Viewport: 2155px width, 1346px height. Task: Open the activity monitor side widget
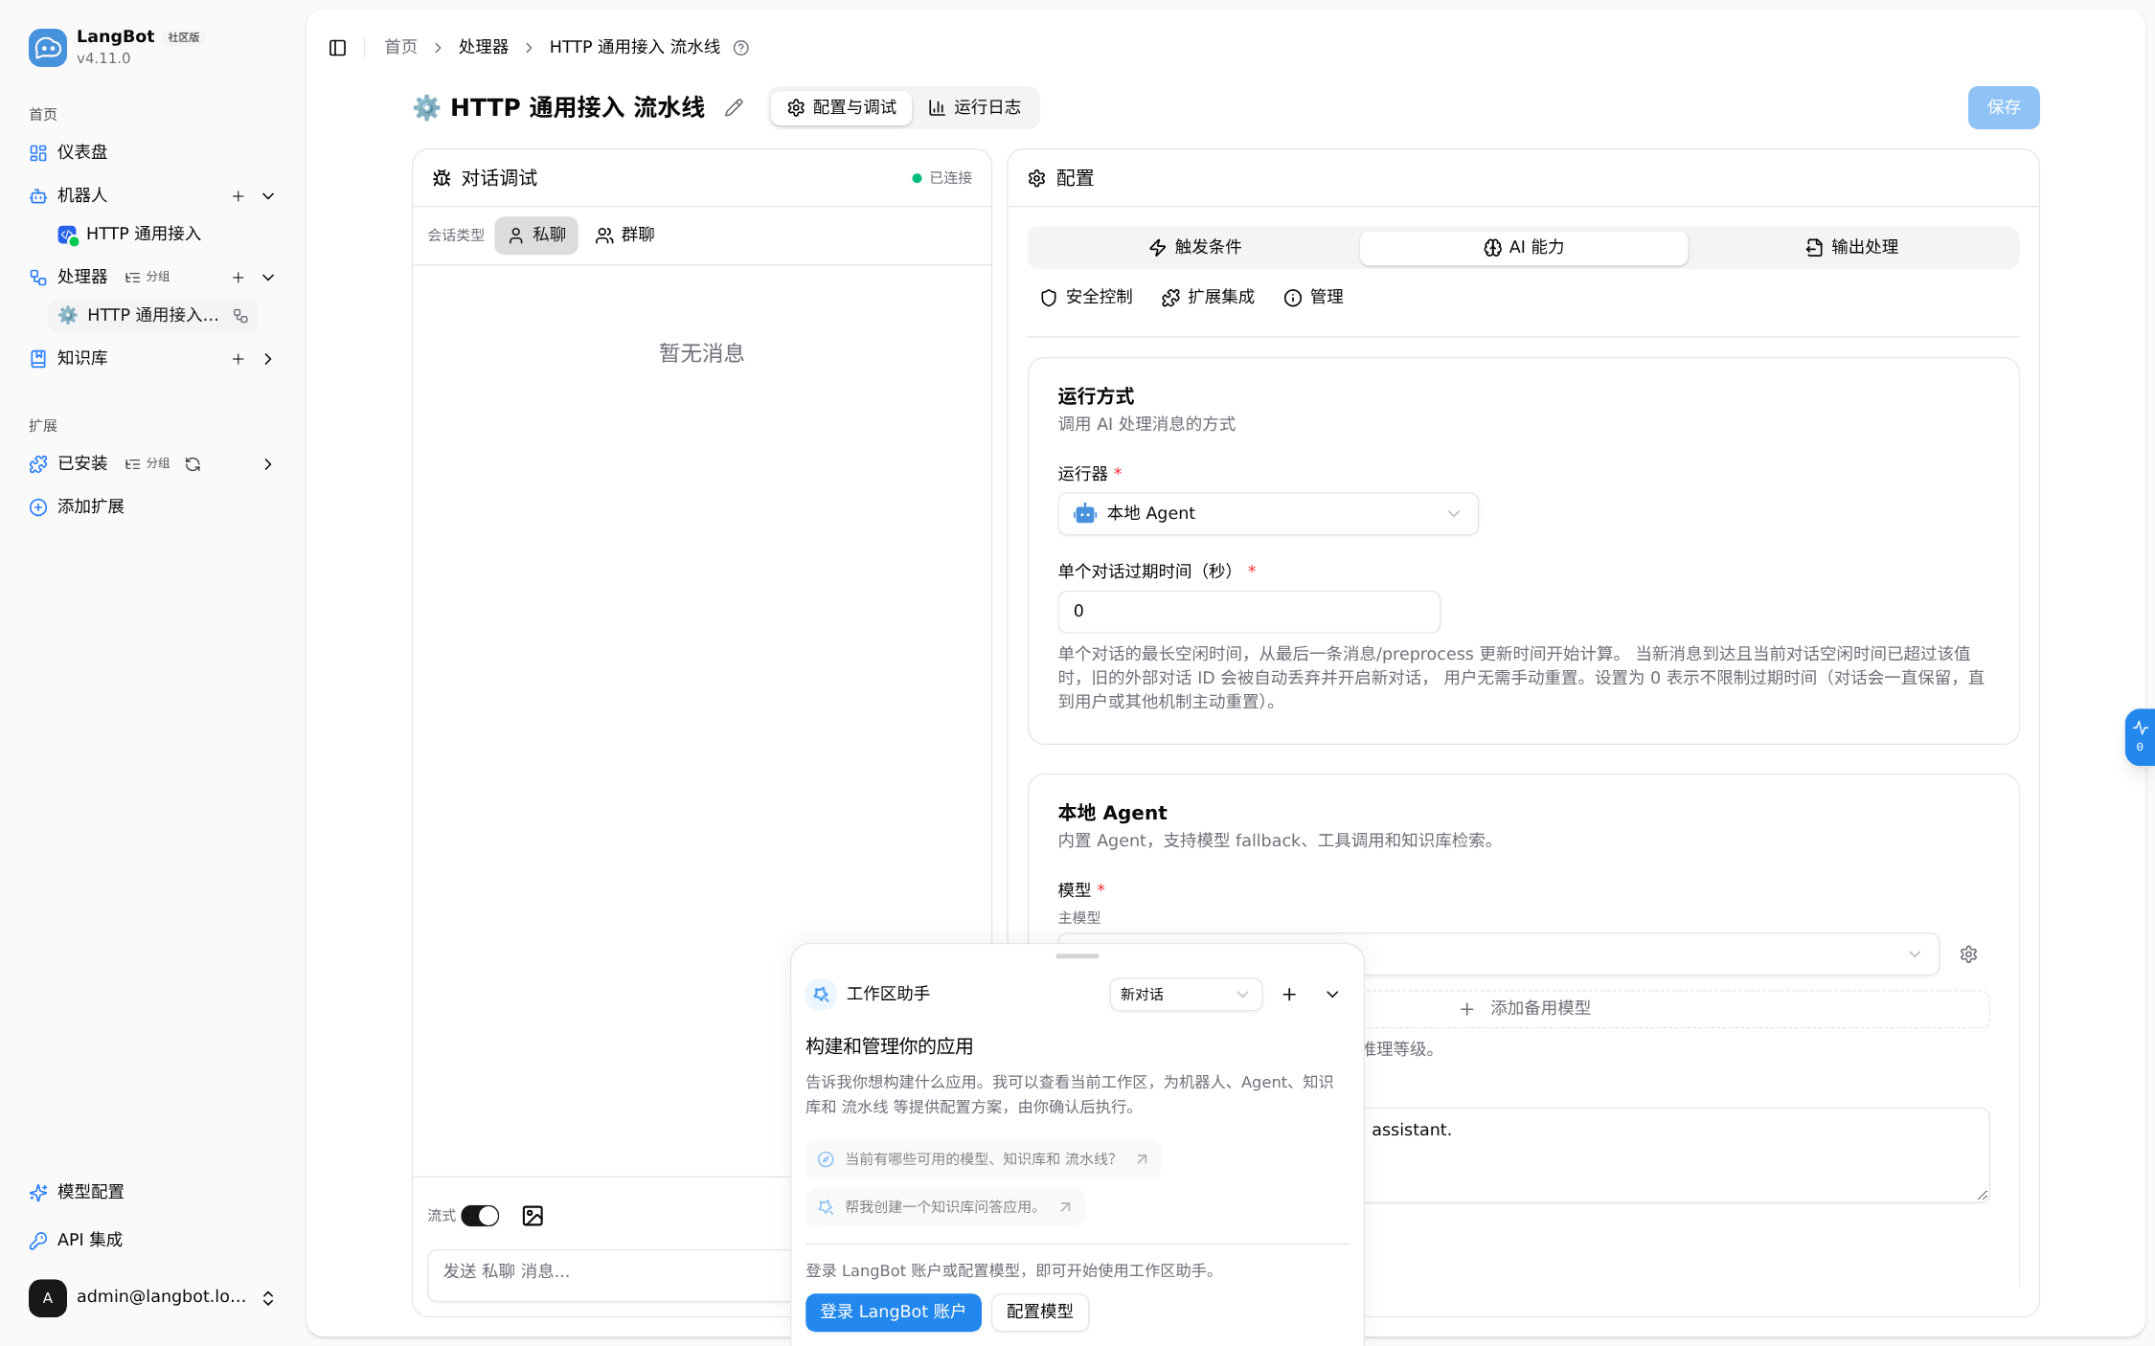[x=2140, y=736]
